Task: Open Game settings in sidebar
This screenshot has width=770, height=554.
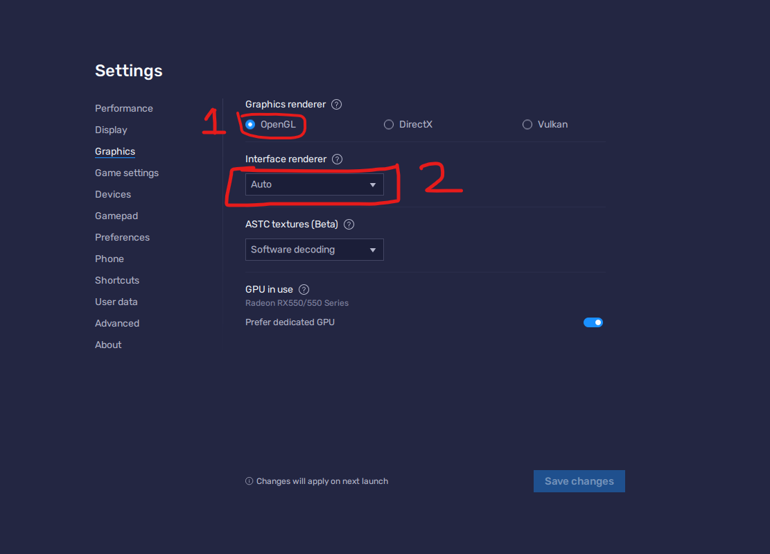Action: point(127,173)
